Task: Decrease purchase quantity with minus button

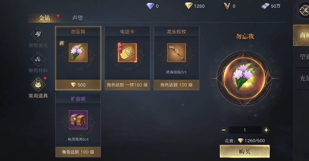Action: (224, 130)
